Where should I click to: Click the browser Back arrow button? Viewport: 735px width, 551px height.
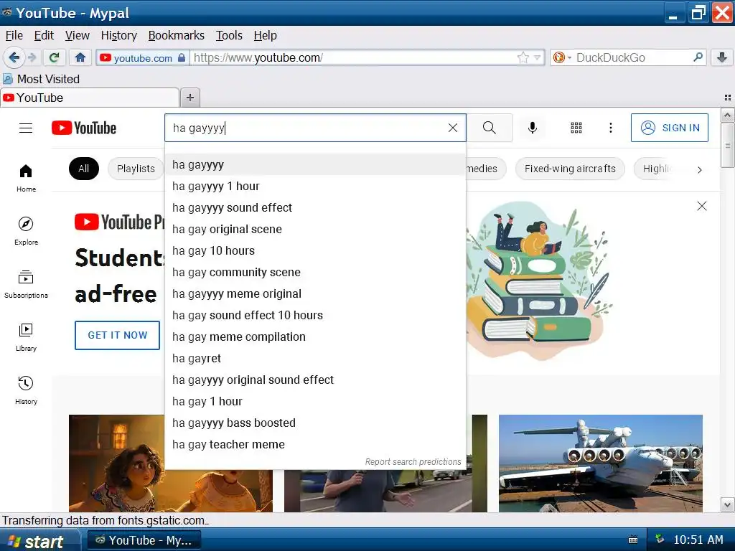14,57
